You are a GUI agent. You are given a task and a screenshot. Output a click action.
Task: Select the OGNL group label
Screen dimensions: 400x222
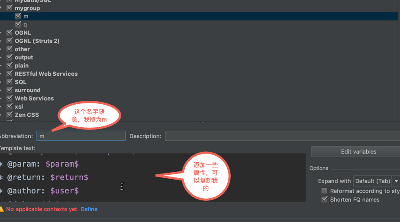tap(23, 32)
